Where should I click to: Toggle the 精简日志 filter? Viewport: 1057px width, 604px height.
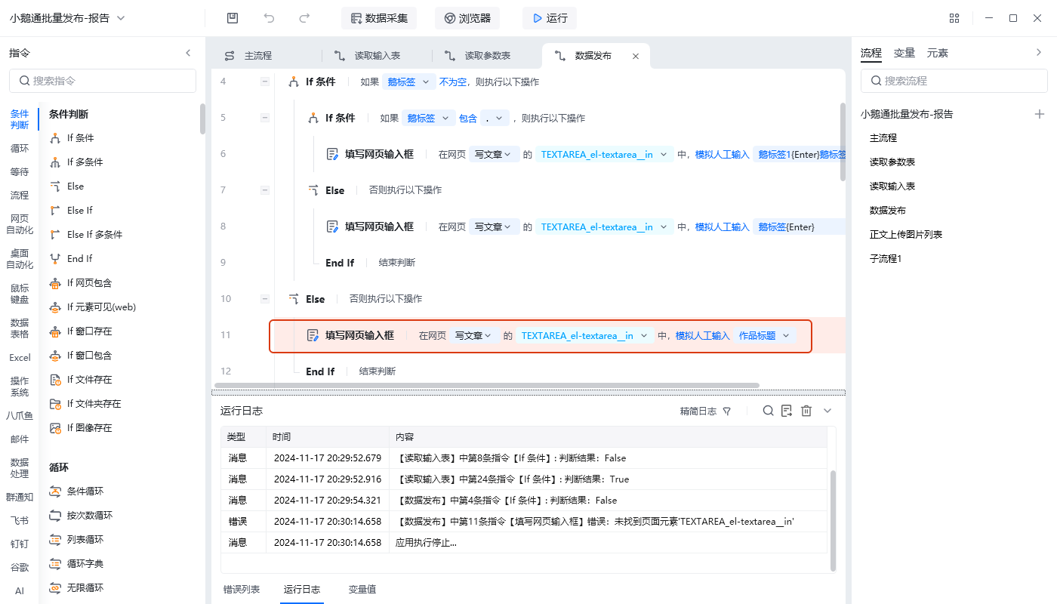[x=706, y=411]
